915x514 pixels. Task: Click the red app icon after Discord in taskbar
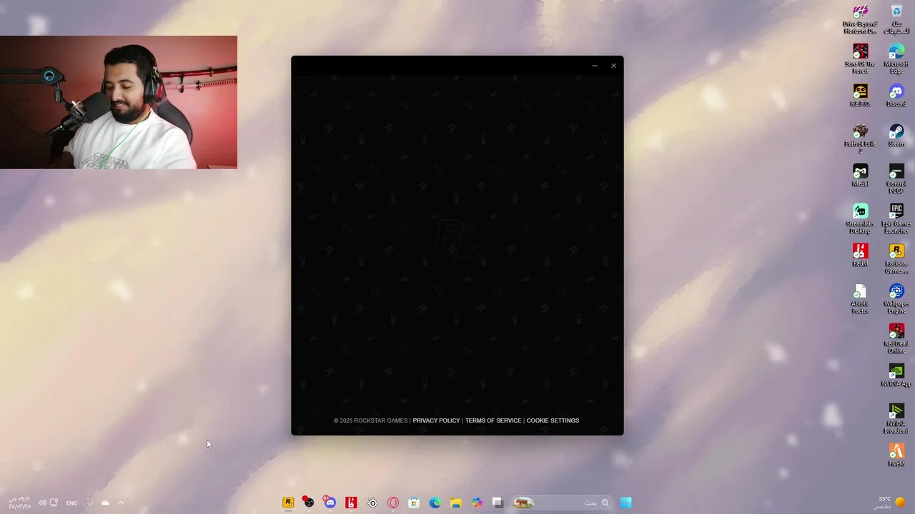click(x=351, y=503)
